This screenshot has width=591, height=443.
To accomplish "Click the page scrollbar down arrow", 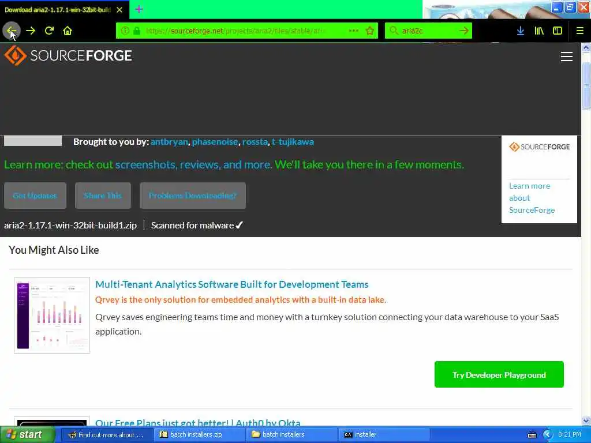I will click(586, 421).
